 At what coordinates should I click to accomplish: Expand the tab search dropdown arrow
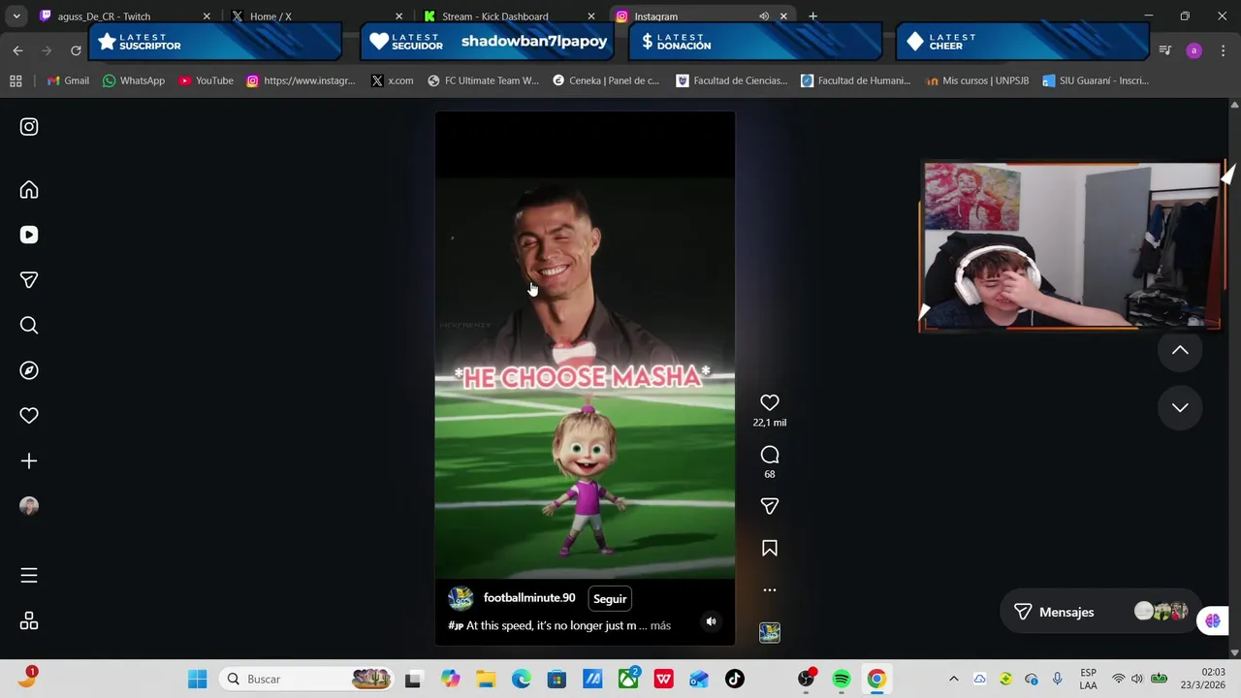coord(16,16)
